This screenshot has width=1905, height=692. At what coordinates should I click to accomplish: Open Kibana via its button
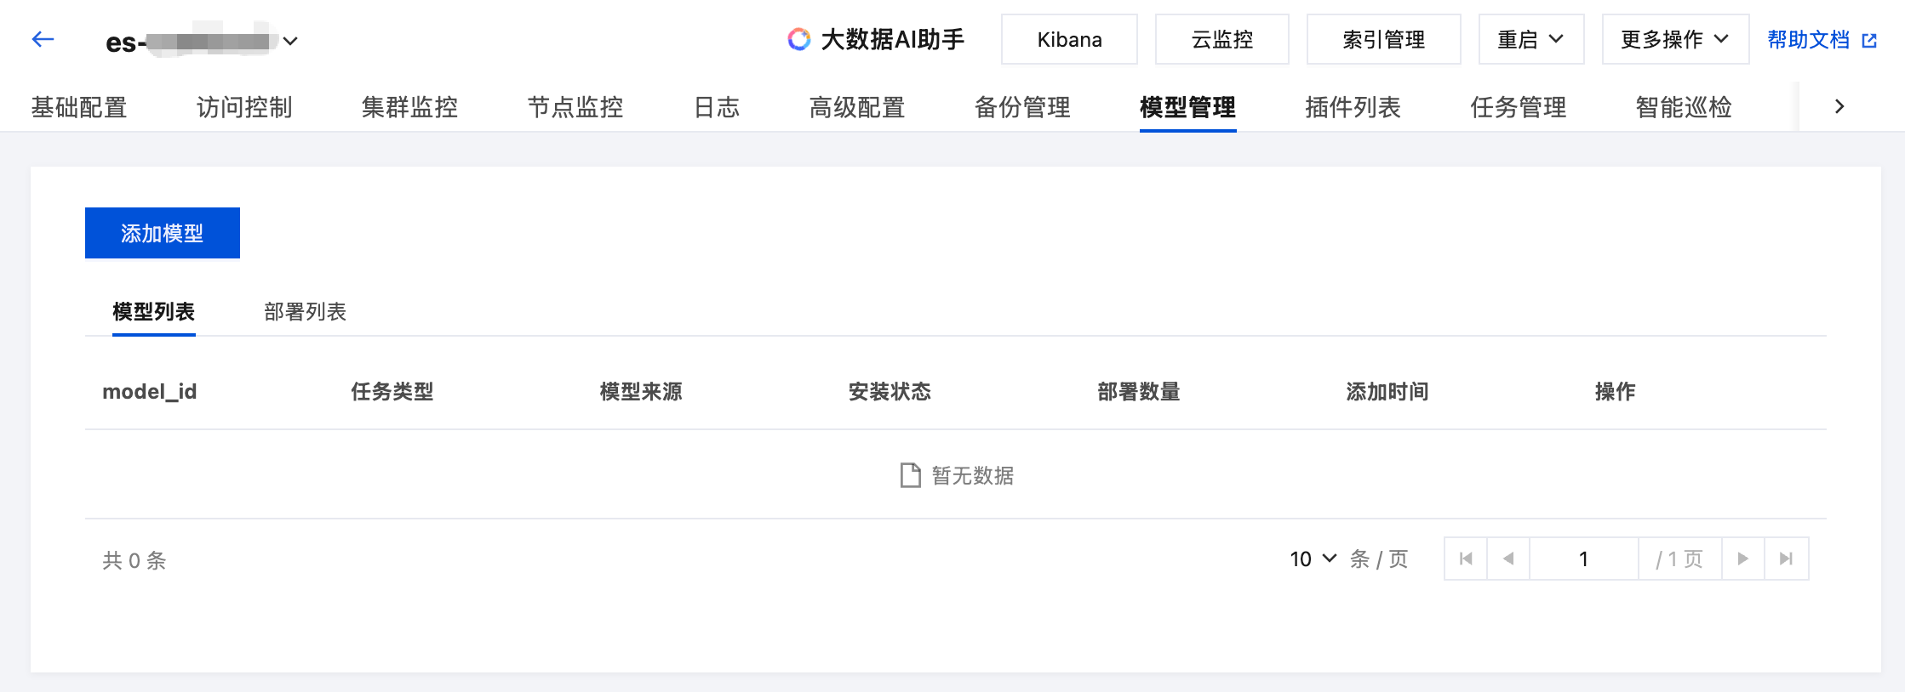[1069, 39]
